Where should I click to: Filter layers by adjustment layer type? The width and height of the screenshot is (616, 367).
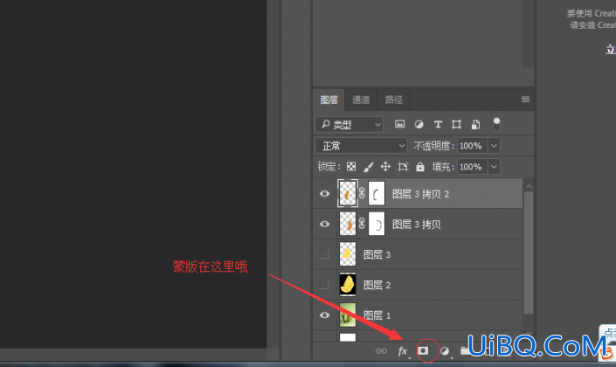pos(419,125)
